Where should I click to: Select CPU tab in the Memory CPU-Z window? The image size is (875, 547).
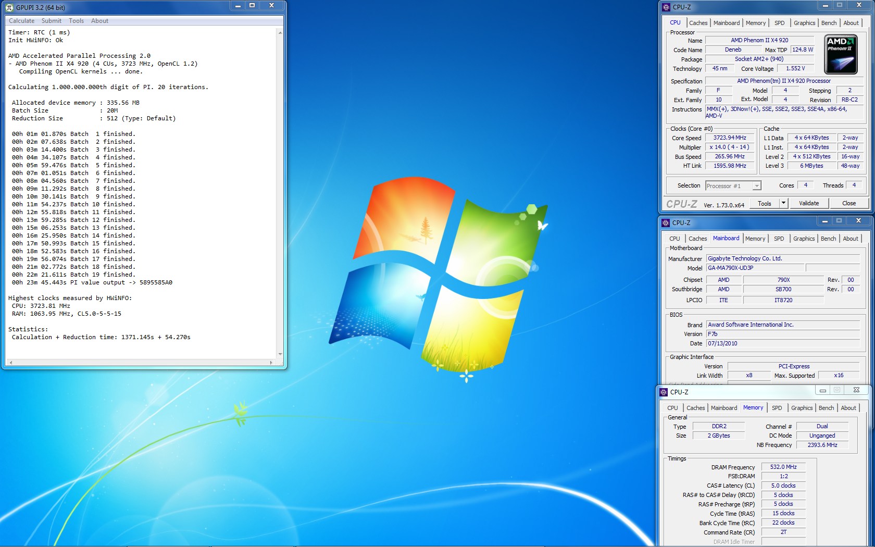tap(672, 408)
